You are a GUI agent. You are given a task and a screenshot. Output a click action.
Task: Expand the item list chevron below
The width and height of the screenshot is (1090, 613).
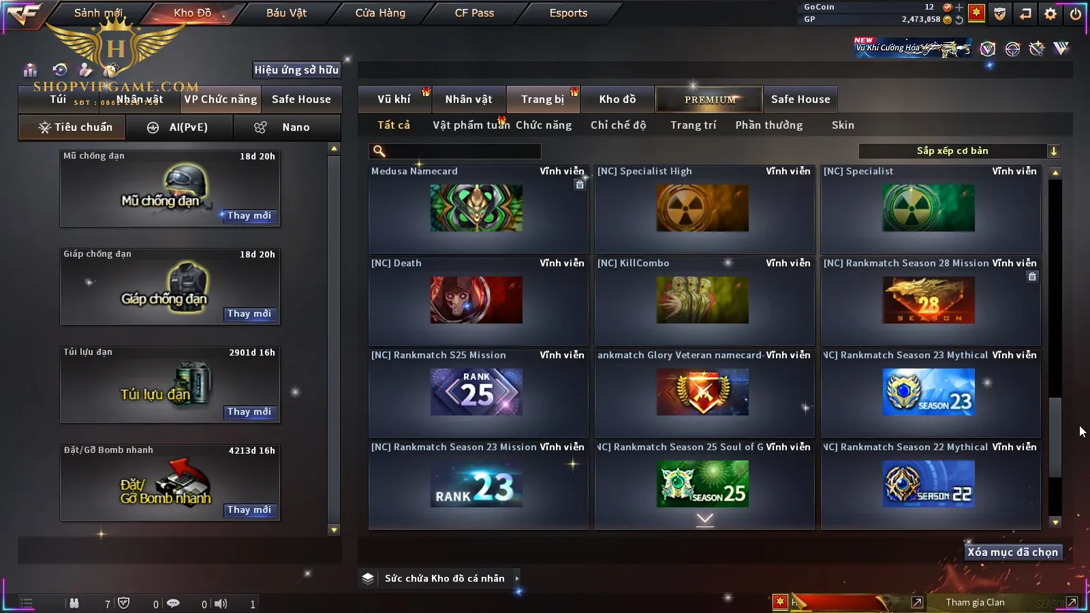pos(705,519)
